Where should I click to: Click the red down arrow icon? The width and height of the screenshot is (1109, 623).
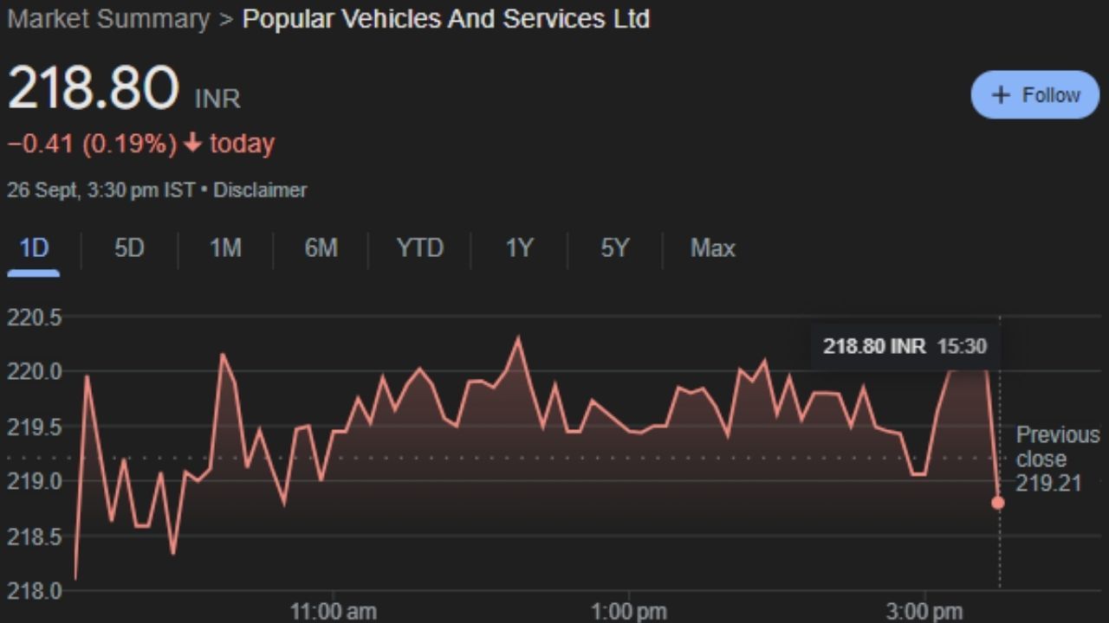point(192,144)
